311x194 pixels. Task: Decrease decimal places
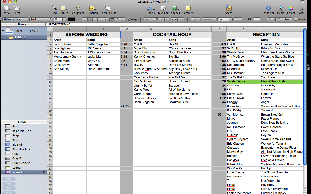pos(174,19)
